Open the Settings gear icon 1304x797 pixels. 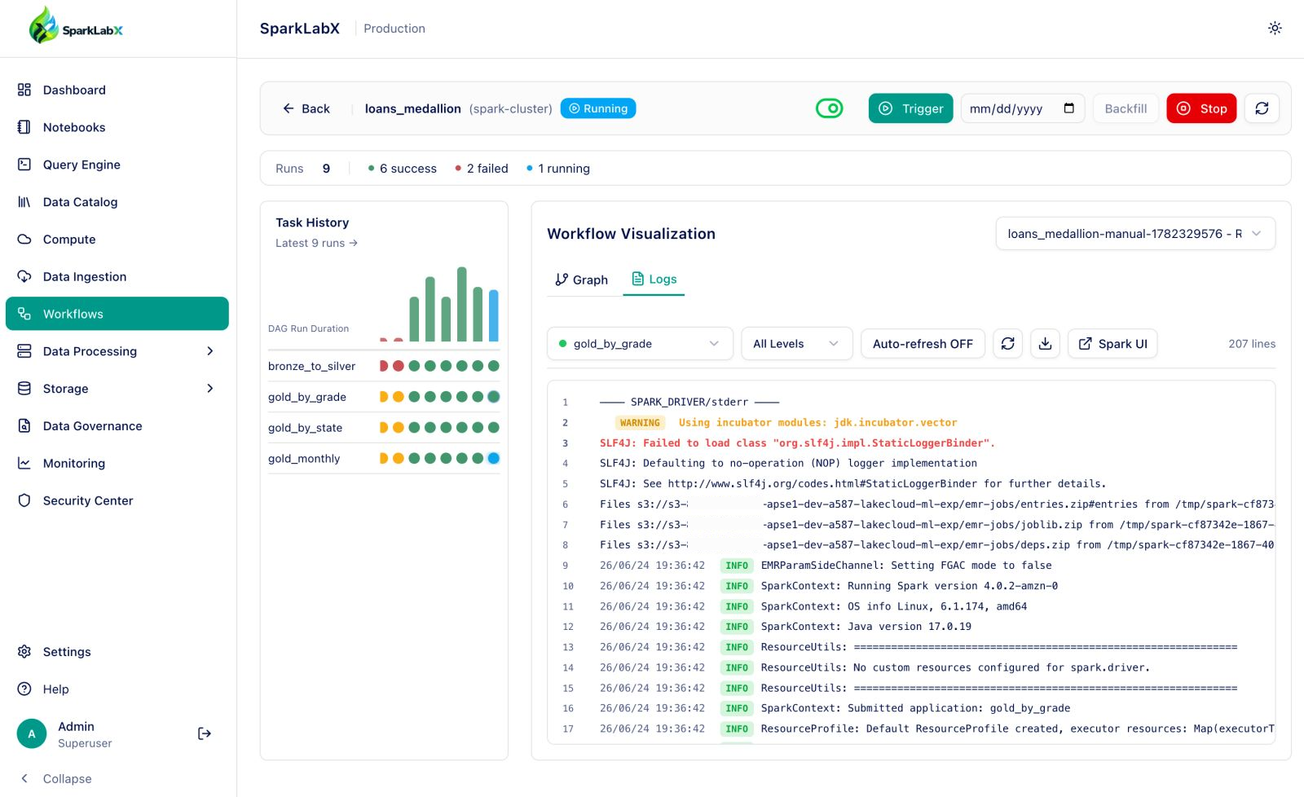click(x=24, y=652)
